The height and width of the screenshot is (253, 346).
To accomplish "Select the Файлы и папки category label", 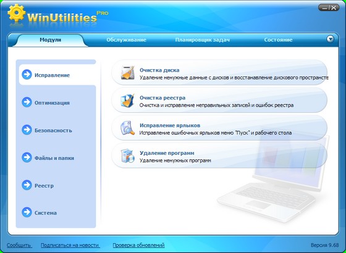I will 54,158.
